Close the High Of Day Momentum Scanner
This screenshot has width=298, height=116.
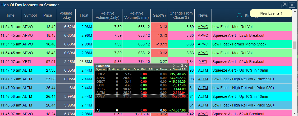292,5
